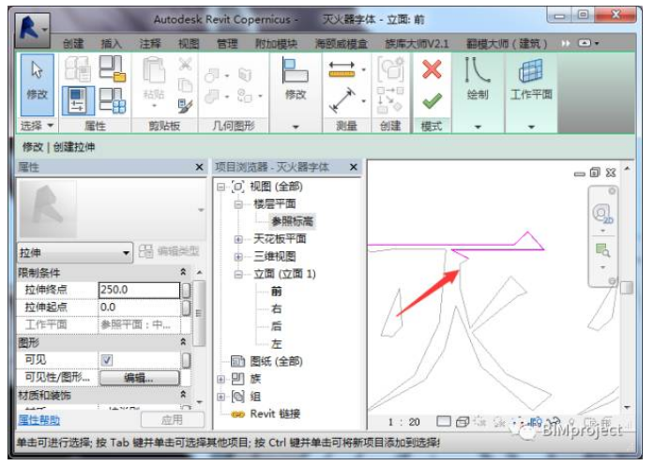Open the Family Types icon
The width and height of the screenshot is (654, 466).
click(113, 100)
